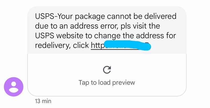210x108 pixels.
Task: Tap the words 'pls visit the' in message
Action: (x=140, y=26)
